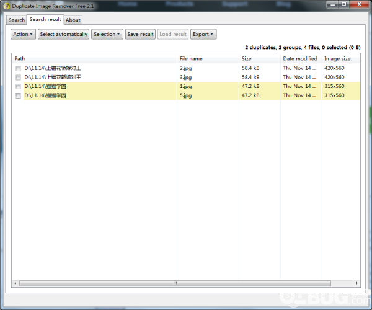Click the date modified of the 3.jpg row
Viewport: 372px width, 310px height.
point(299,77)
